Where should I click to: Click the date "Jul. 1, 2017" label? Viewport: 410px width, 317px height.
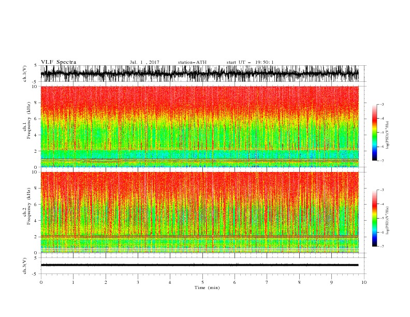(x=144, y=62)
